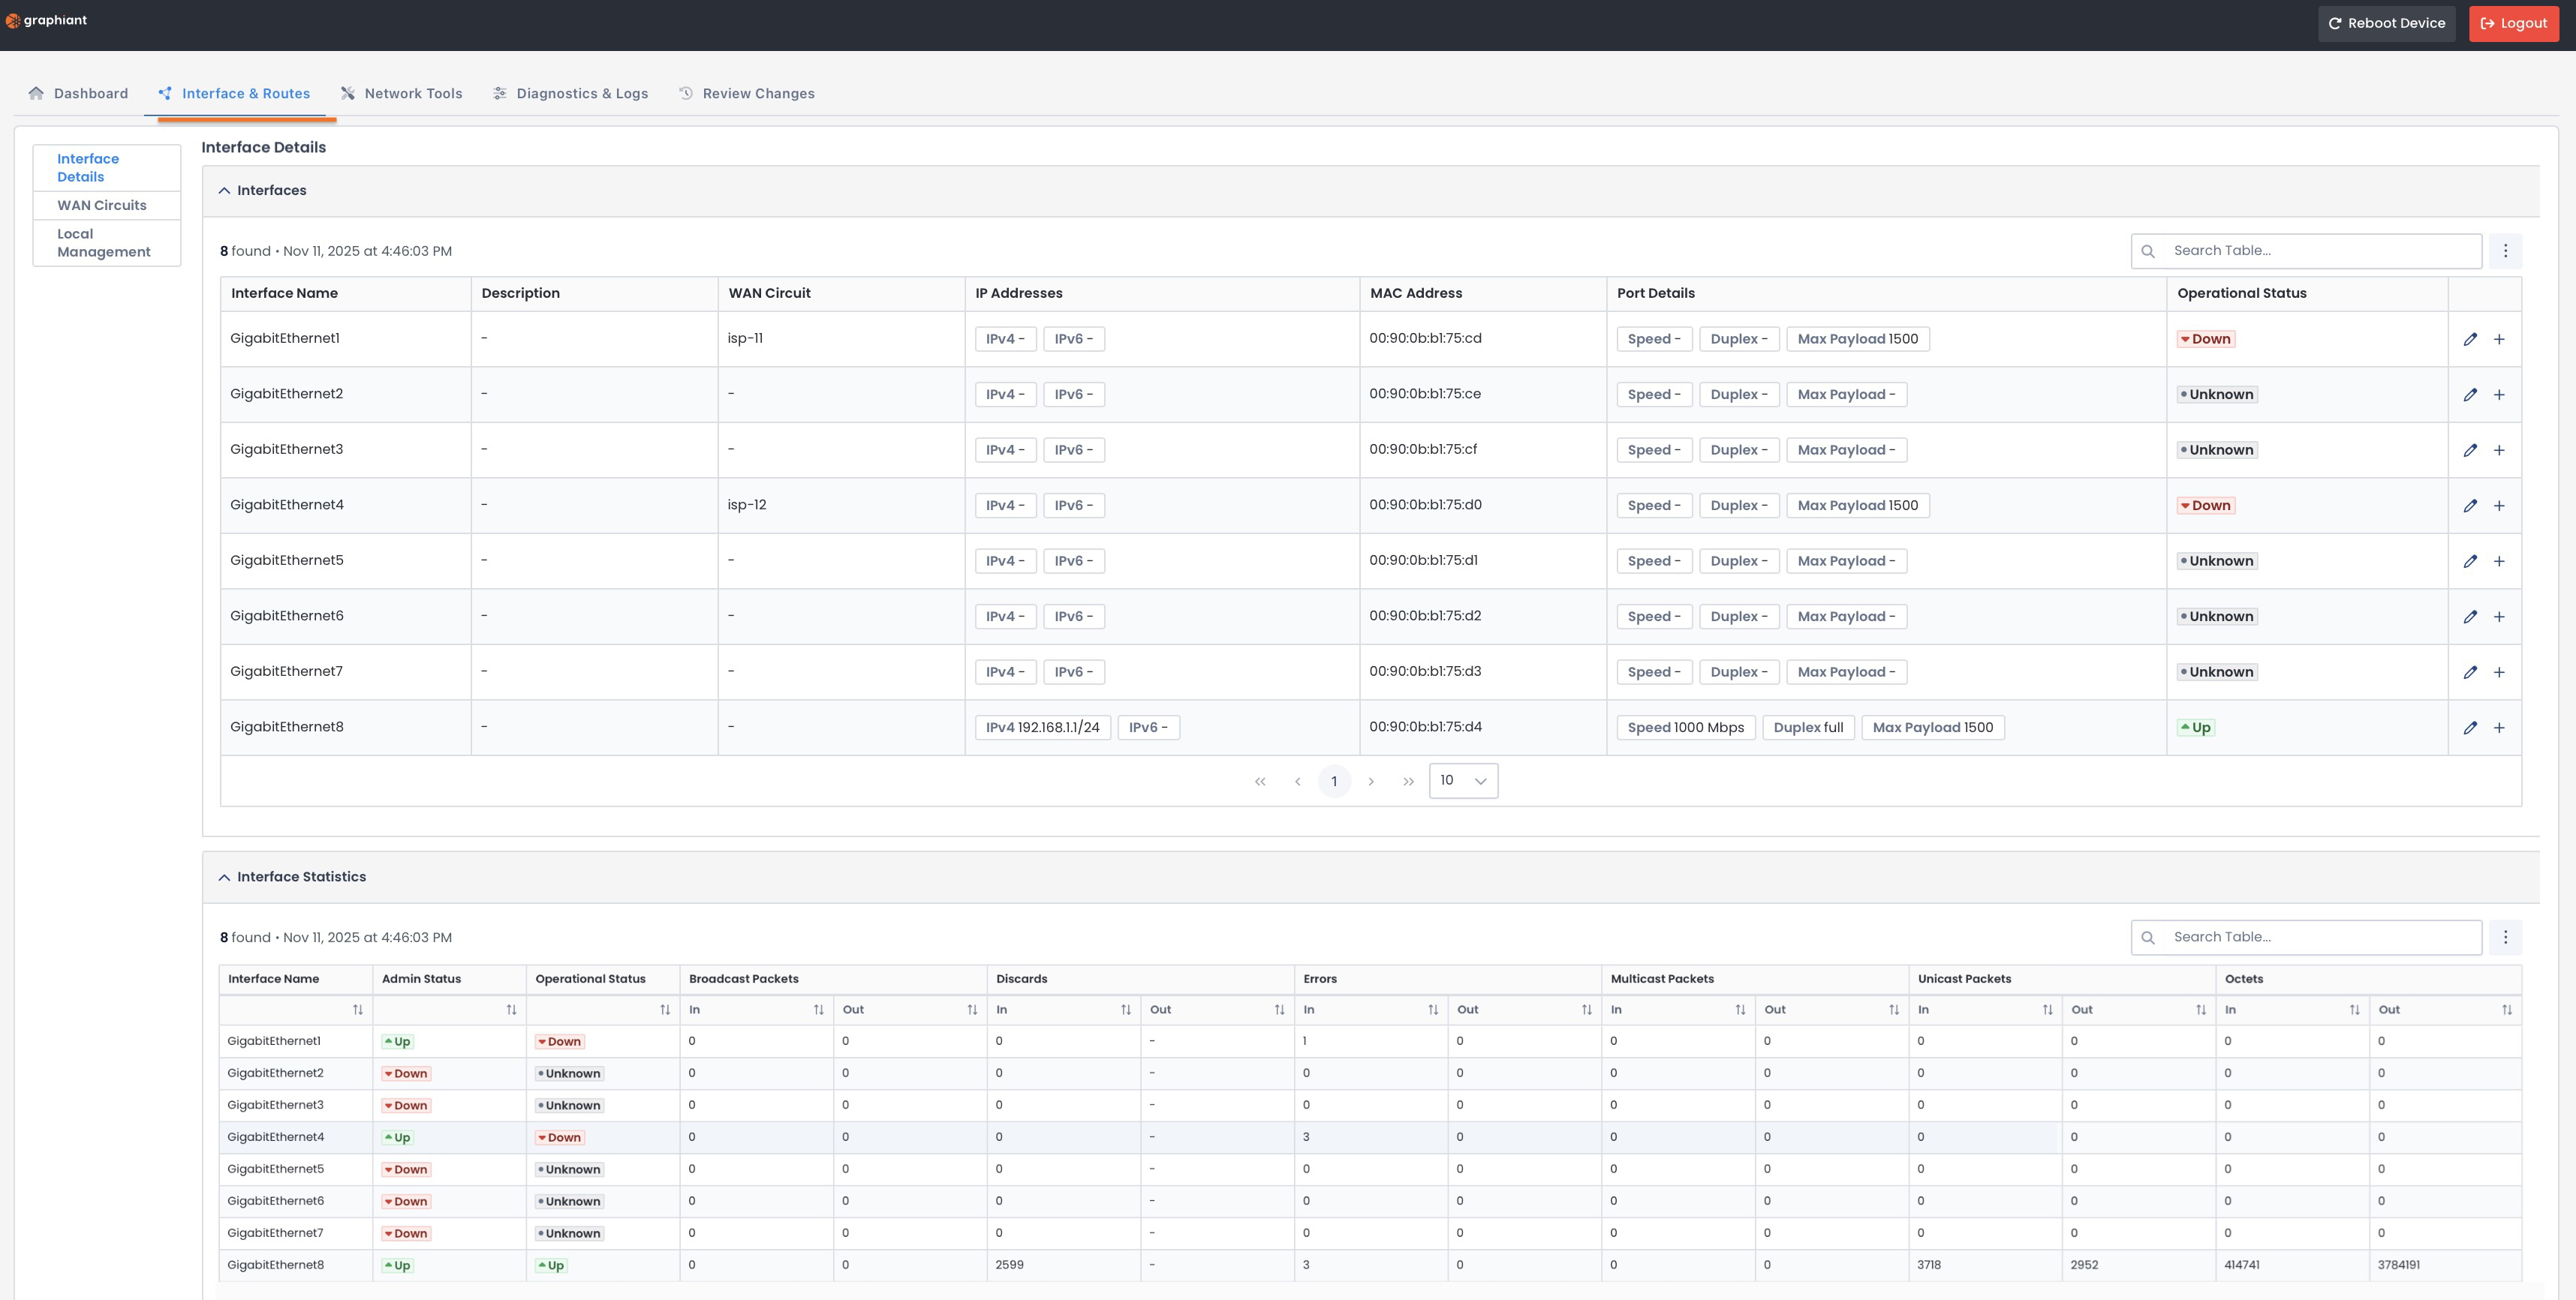2576x1300 pixels.
Task: Sort statistics by Interface Name
Action: pyautogui.click(x=357, y=1010)
